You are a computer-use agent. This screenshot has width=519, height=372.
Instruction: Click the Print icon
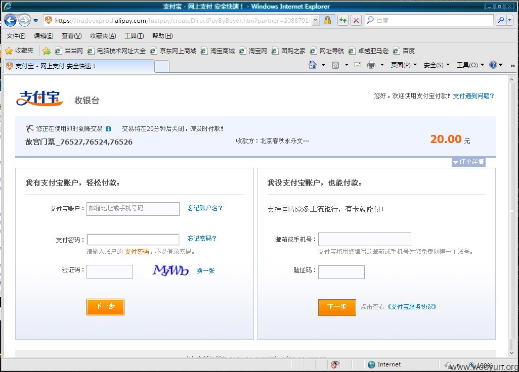pyautogui.click(x=371, y=65)
